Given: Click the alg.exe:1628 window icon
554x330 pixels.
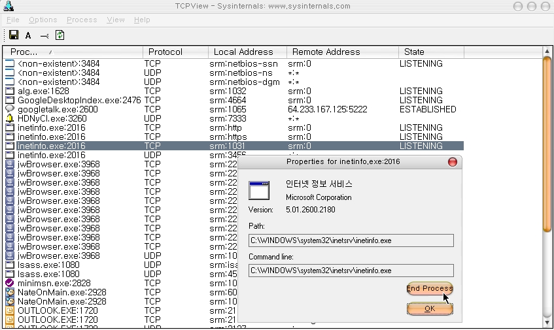Looking at the screenshot, I should [x=10, y=91].
